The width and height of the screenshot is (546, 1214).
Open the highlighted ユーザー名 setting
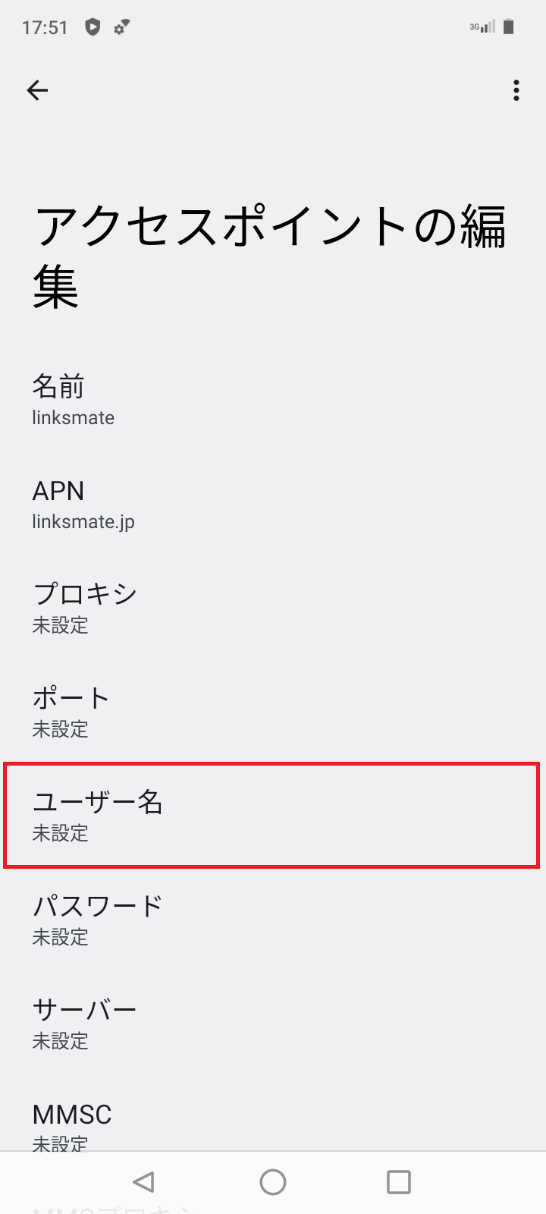[273, 816]
